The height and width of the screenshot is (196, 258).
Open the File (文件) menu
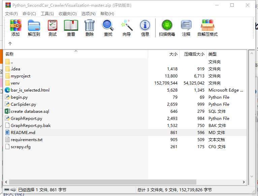tap(11, 14)
